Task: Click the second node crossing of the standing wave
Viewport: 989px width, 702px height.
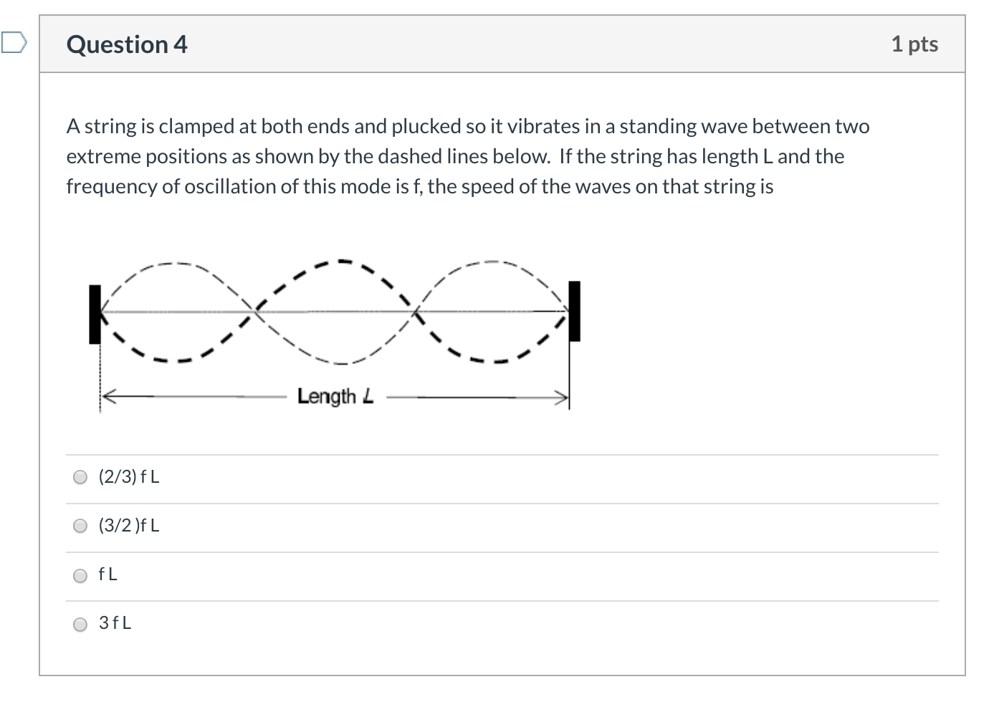Action: pos(414,312)
